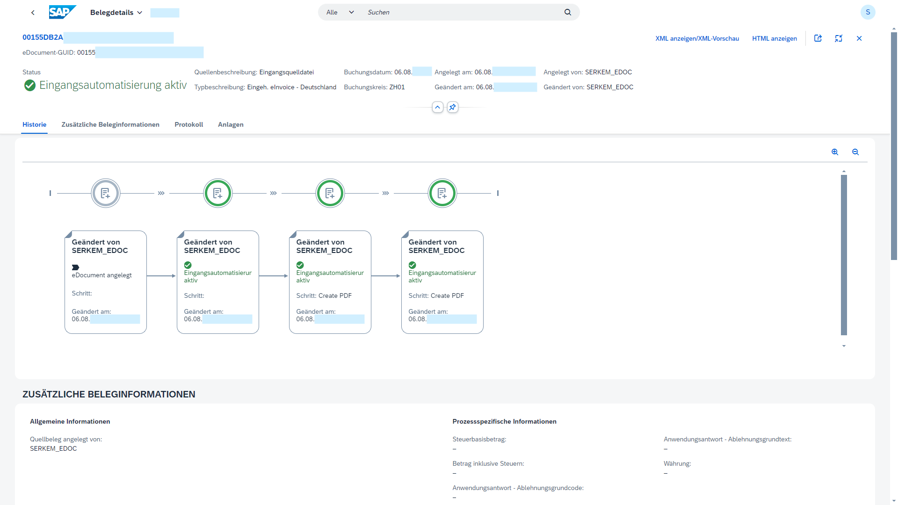Zoom in on the process flow
Screen dimensions: 898x505
pos(834,152)
